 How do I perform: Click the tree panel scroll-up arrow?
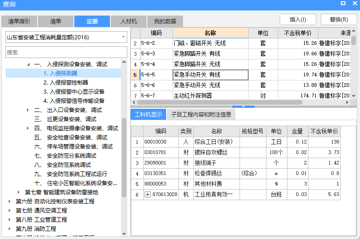click(x=124, y=62)
